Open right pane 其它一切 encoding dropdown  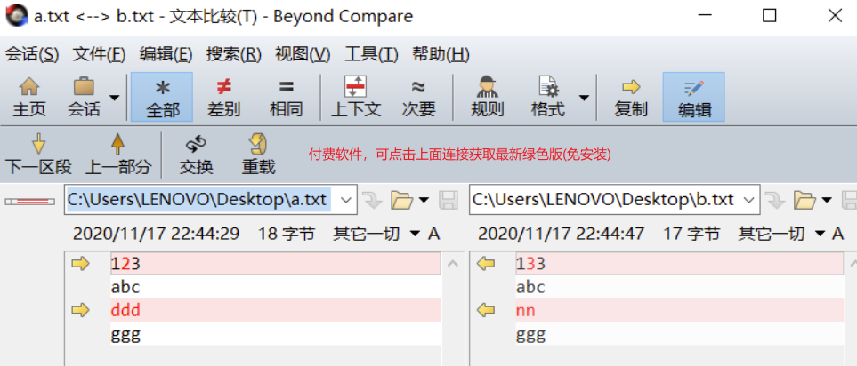click(x=781, y=234)
